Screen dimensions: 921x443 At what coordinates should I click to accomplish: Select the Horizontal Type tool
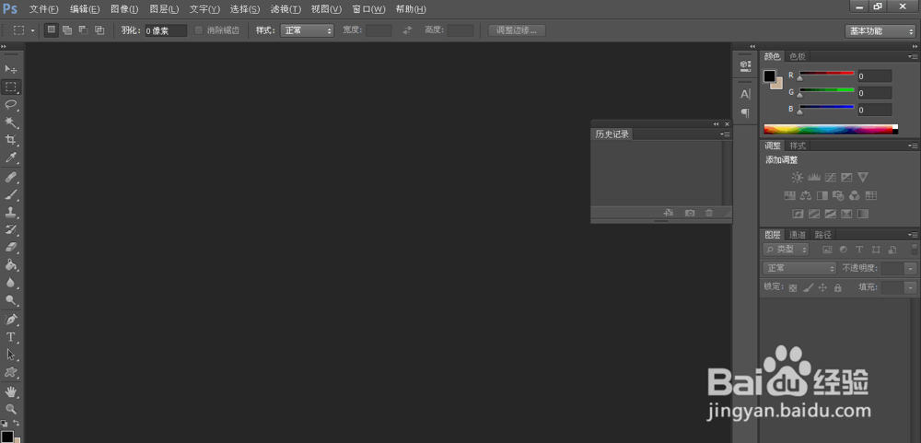pos(10,337)
